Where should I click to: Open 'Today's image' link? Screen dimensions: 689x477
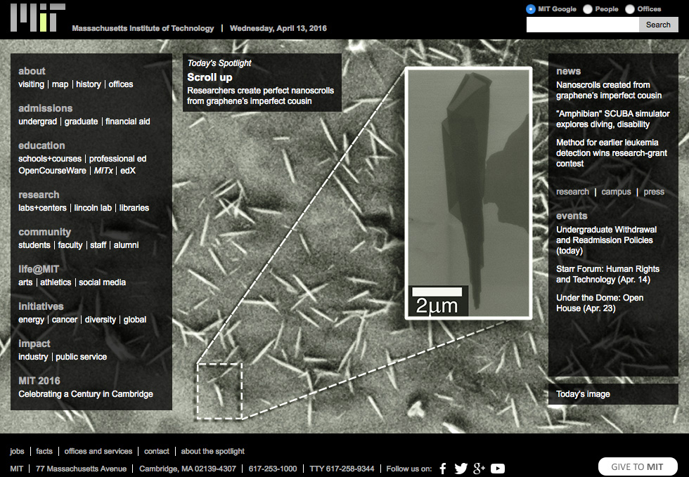pos(583,394)
